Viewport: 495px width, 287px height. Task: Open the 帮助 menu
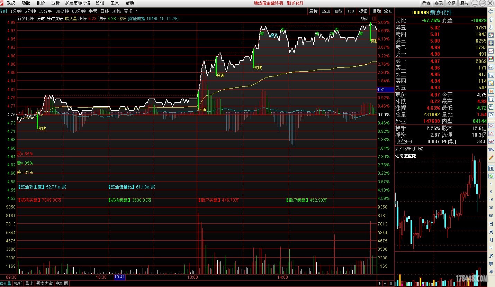coord(129,3)
